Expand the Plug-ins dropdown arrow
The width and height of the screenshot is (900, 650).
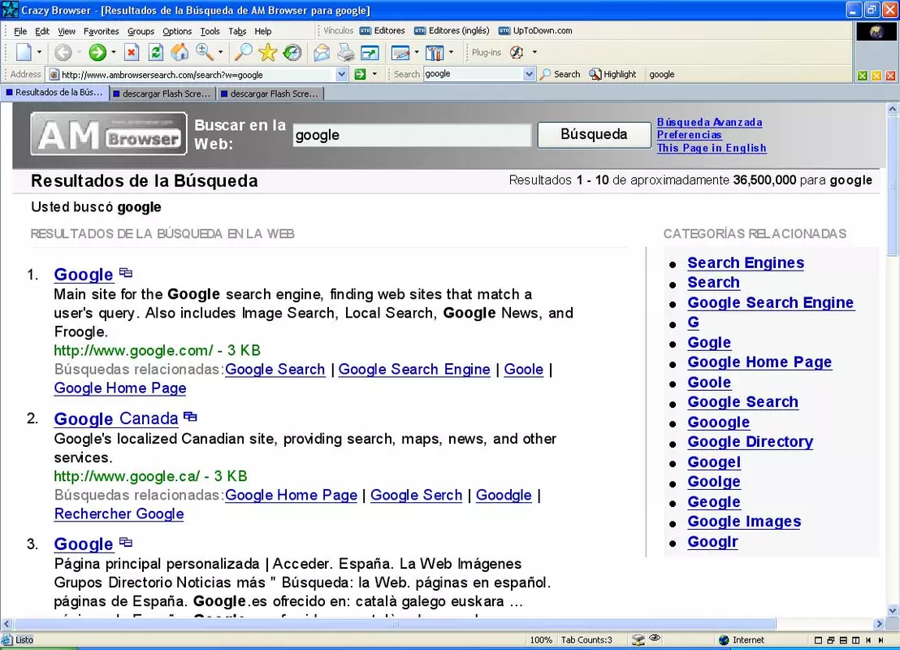534,52
